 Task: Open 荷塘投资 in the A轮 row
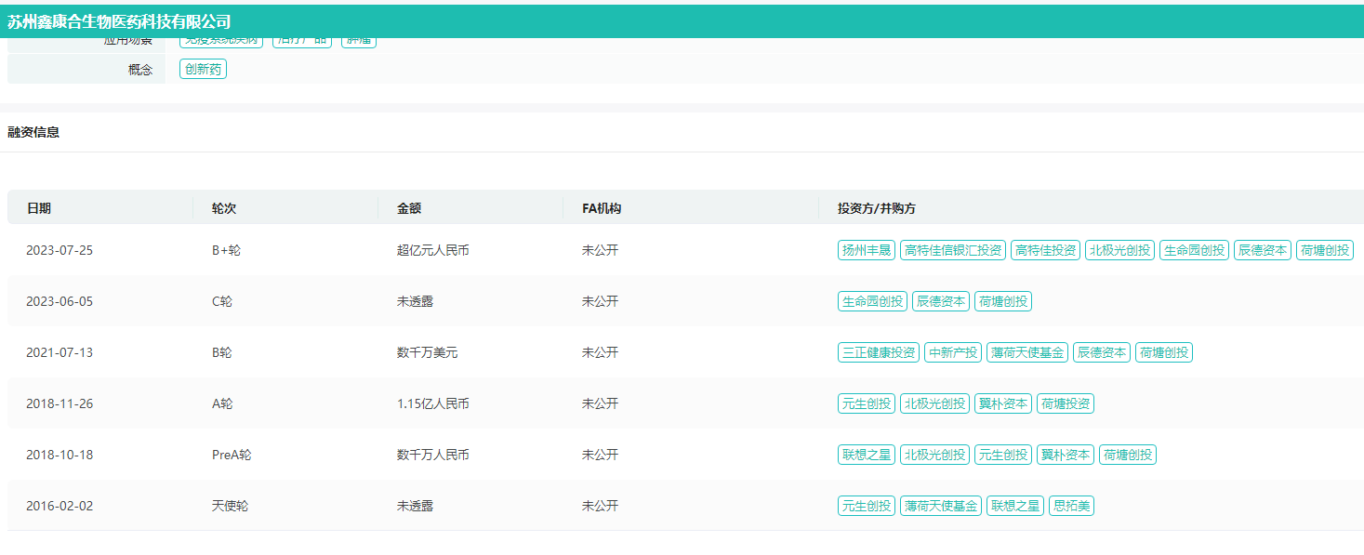click(1066, 403)
